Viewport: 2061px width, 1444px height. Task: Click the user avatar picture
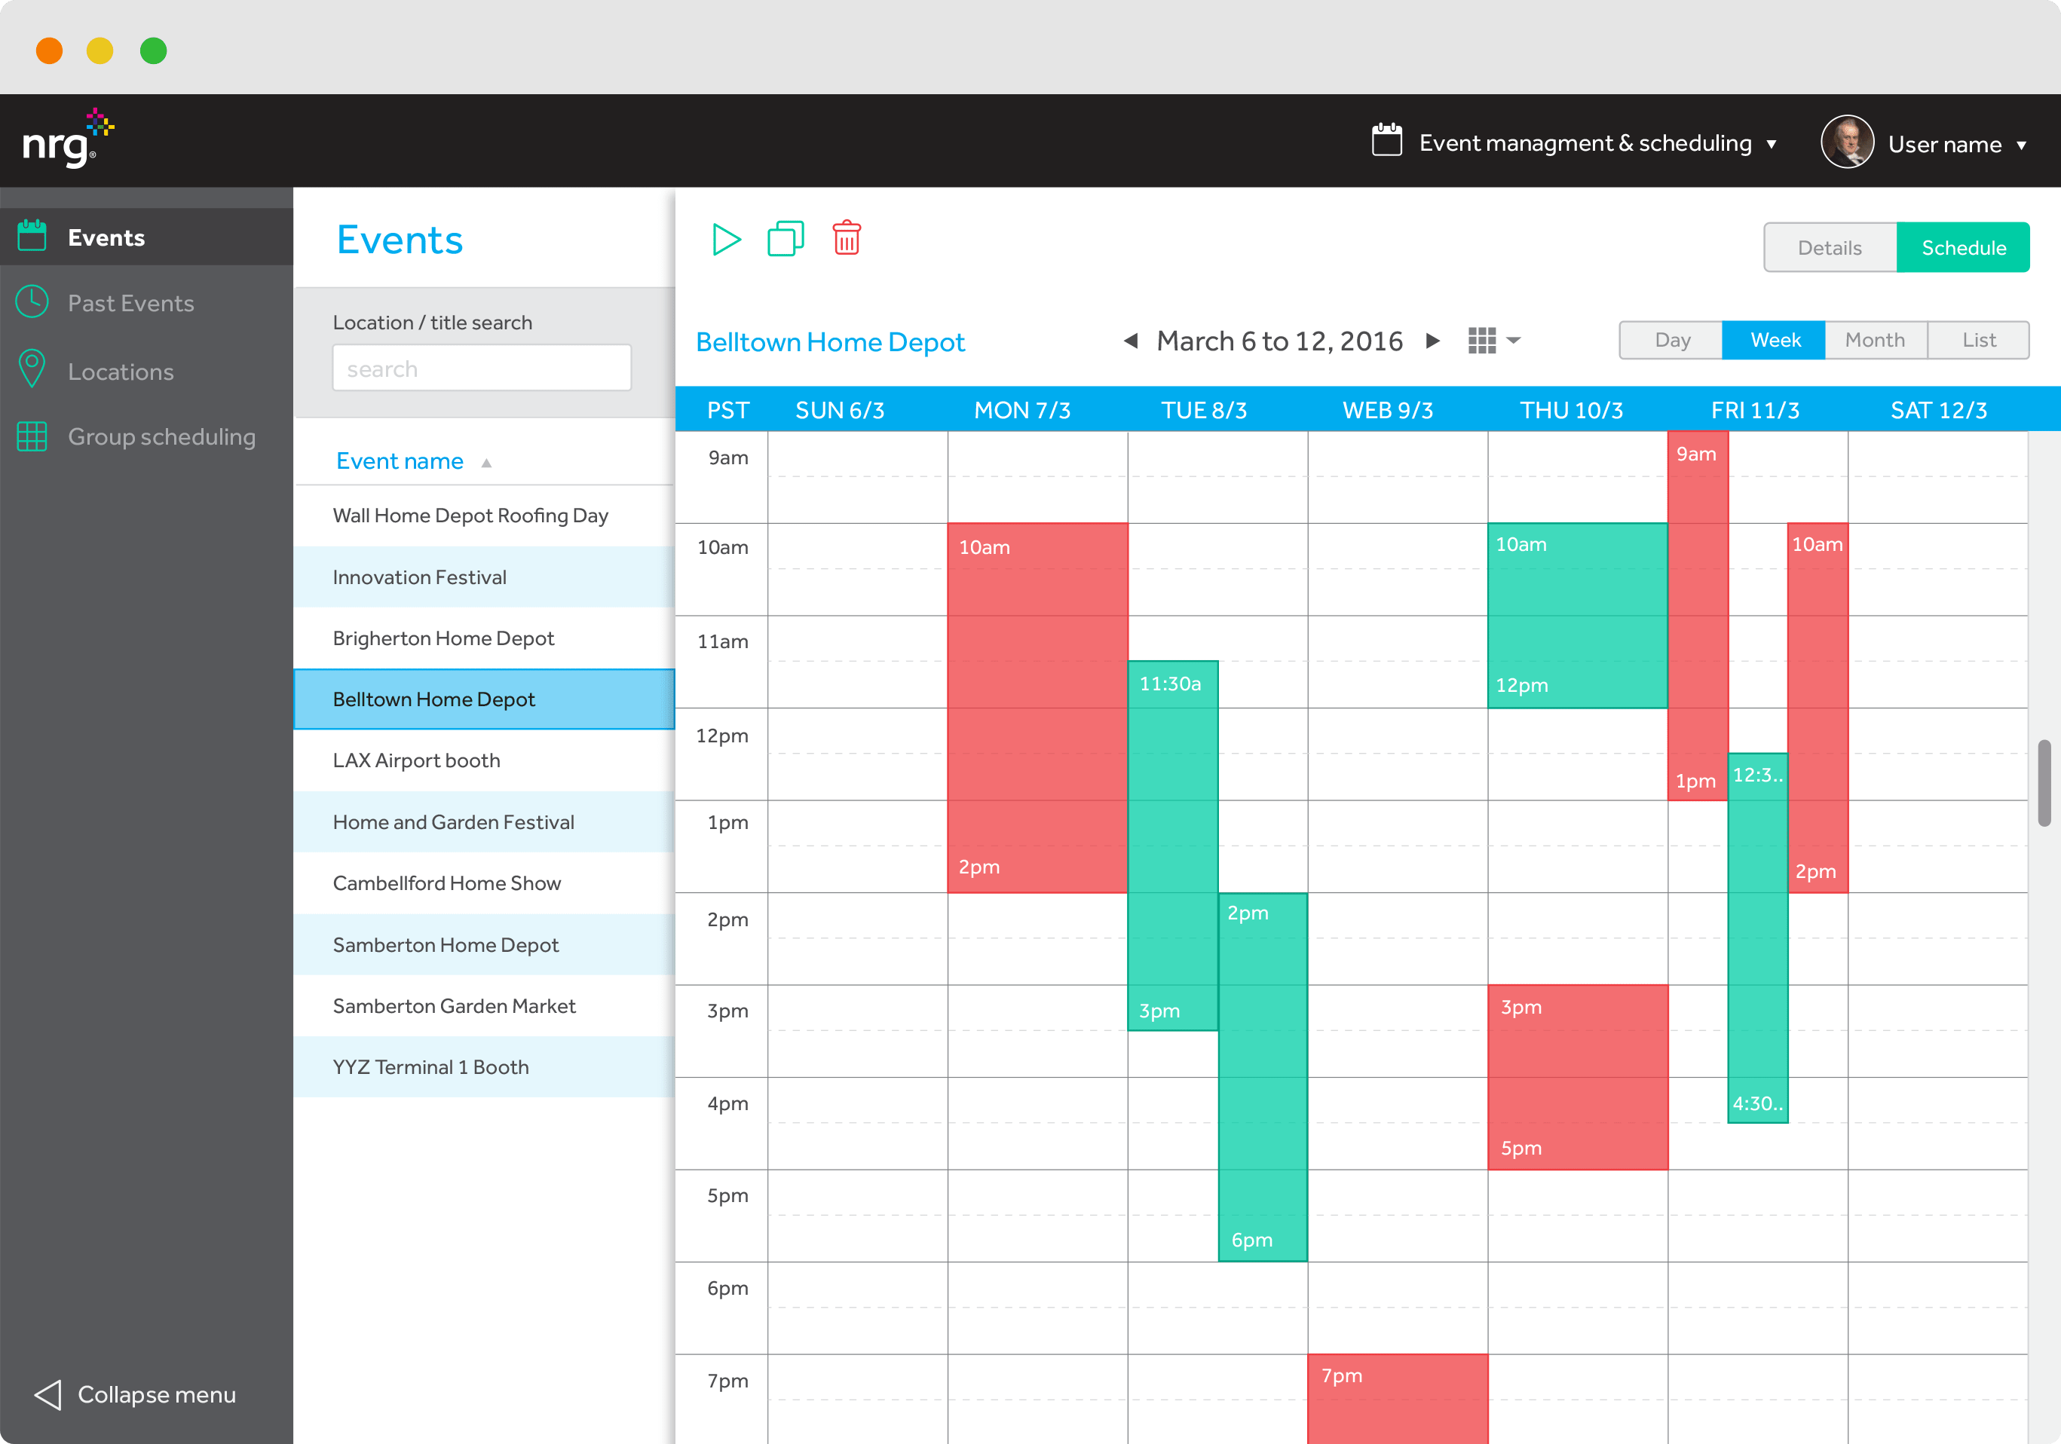tap(1846, 142)
